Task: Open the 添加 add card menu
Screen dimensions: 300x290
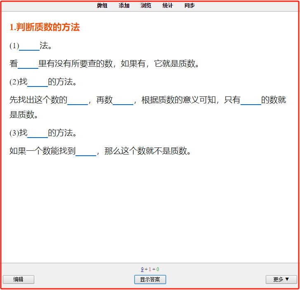Action: point(124,5)
